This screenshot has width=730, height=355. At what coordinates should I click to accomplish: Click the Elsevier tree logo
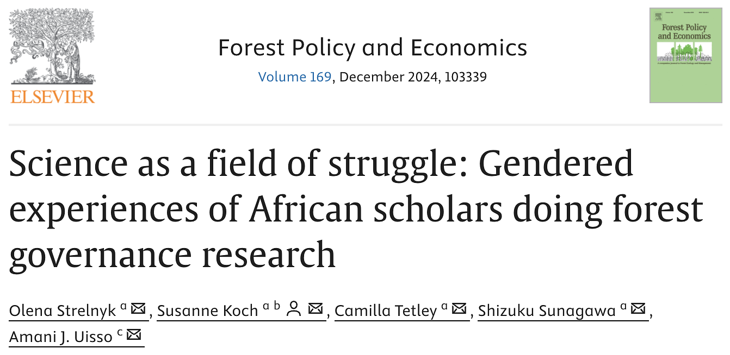click(x=52, y=47)
